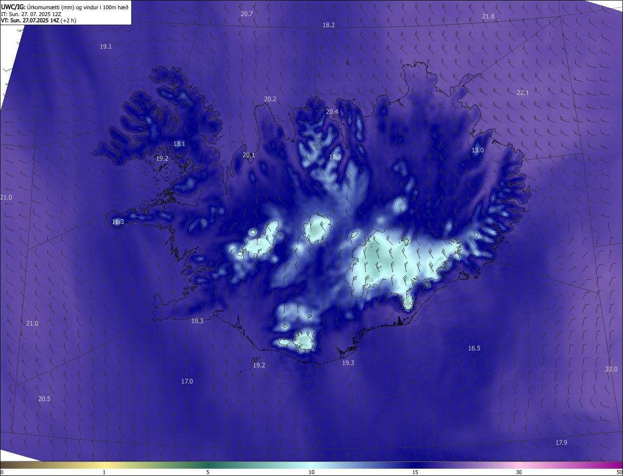
Task: Click the map value 18.2
Action: 329,25
